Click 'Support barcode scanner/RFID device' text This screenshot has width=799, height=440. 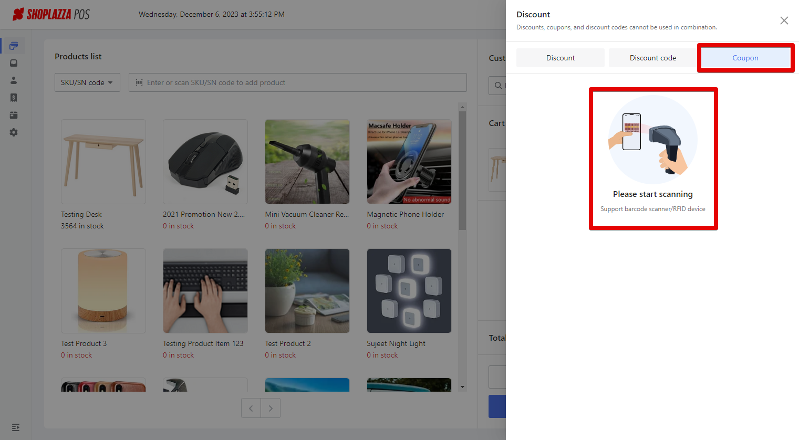point(653,209)
